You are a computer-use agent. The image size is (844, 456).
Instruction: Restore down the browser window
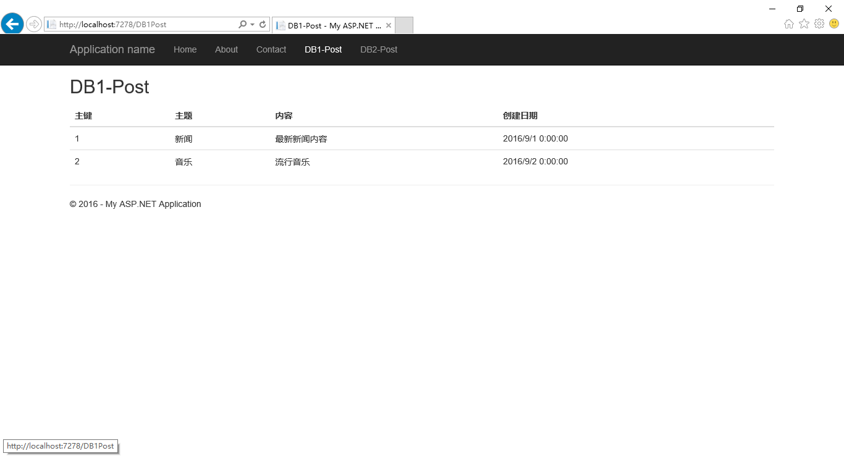click(x=800, y=9)
